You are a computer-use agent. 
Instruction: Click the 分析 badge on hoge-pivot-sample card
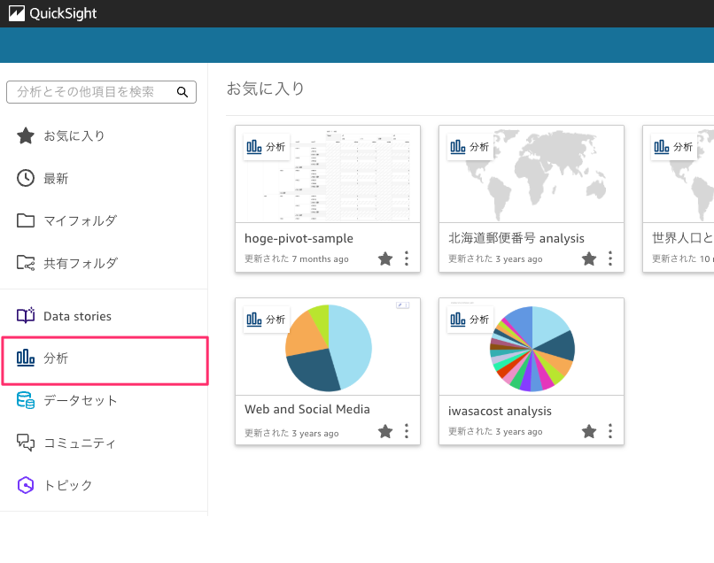tap(267, 147)
